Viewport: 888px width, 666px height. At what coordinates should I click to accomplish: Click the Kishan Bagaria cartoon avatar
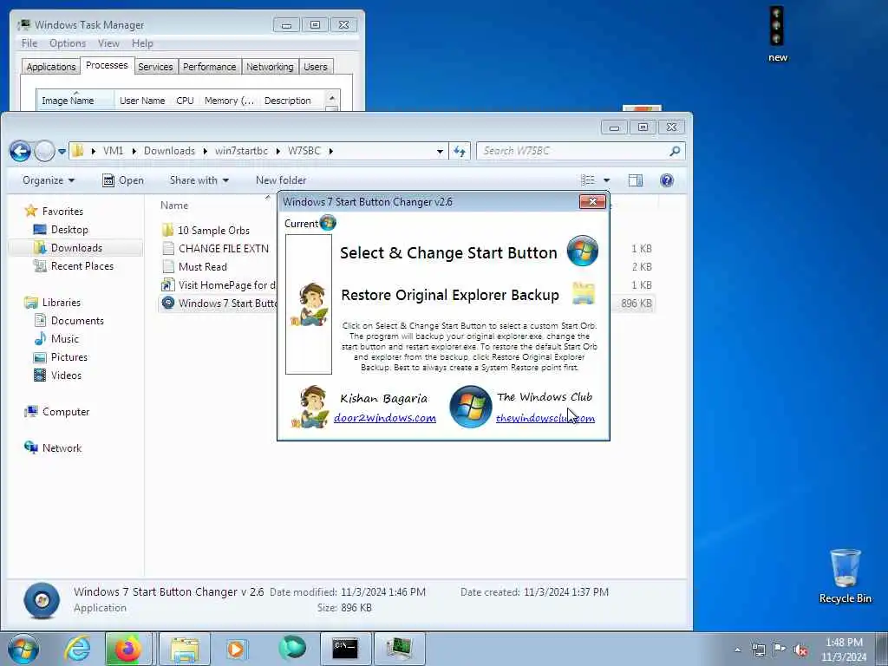tap(310, 407)
